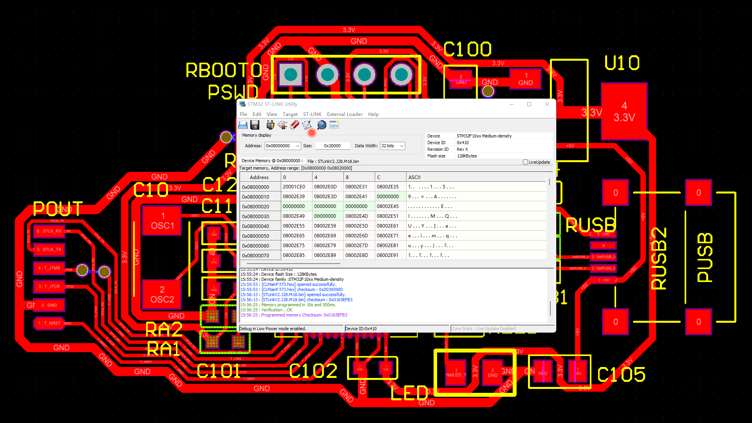Screen dimensions: 752x423
Task: Disconnect from target using the unplug icon
Action: (x=283, y=125)
